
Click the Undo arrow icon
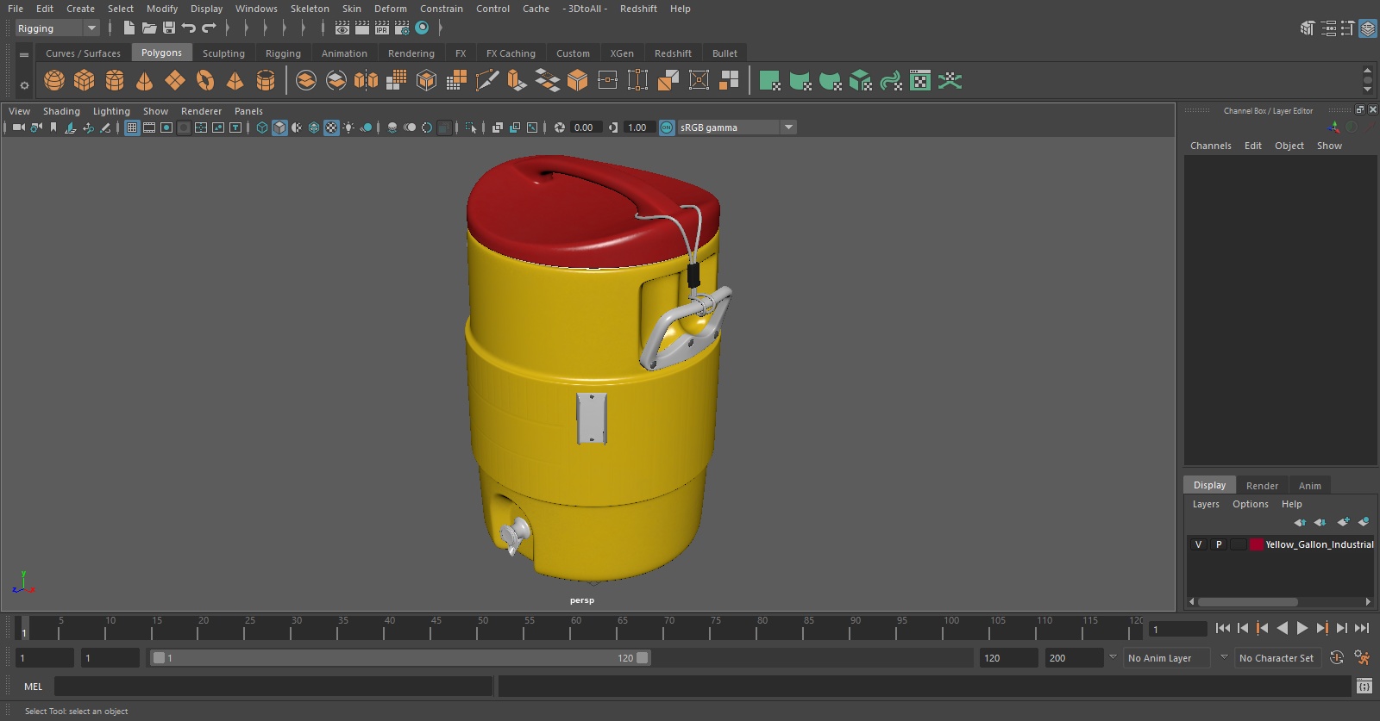(189, 28)
